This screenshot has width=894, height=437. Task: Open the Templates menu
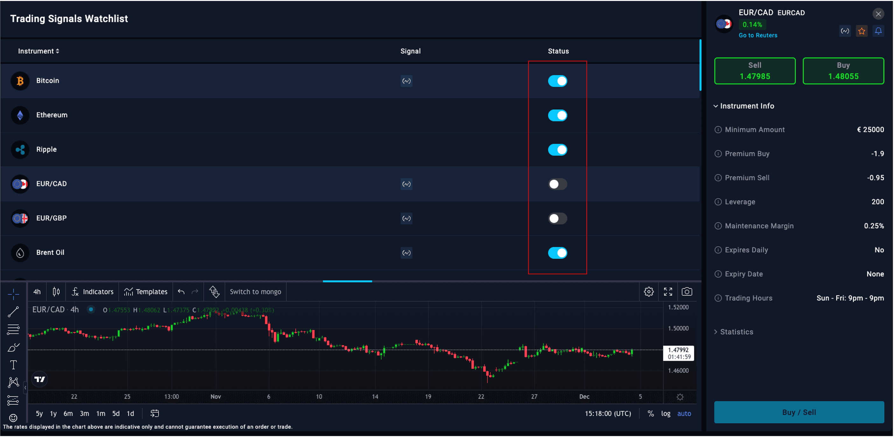point(146,292)
